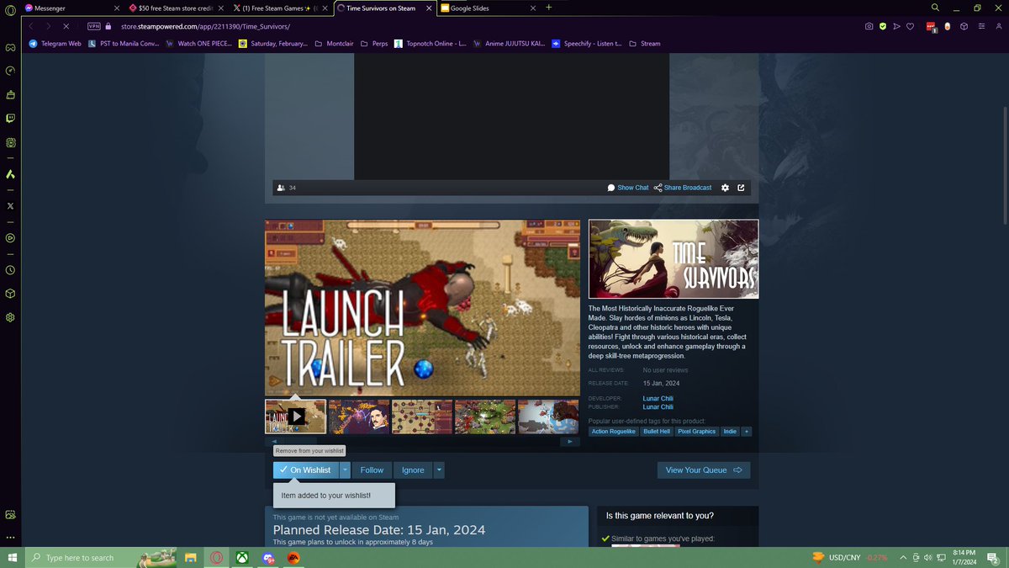Open the ad blocker shield icon
This screenshot has height=568, width=1009.
coord(882,26)
